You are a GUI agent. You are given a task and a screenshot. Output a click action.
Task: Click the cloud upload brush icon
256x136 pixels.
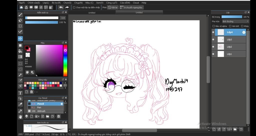coord(26,116)
